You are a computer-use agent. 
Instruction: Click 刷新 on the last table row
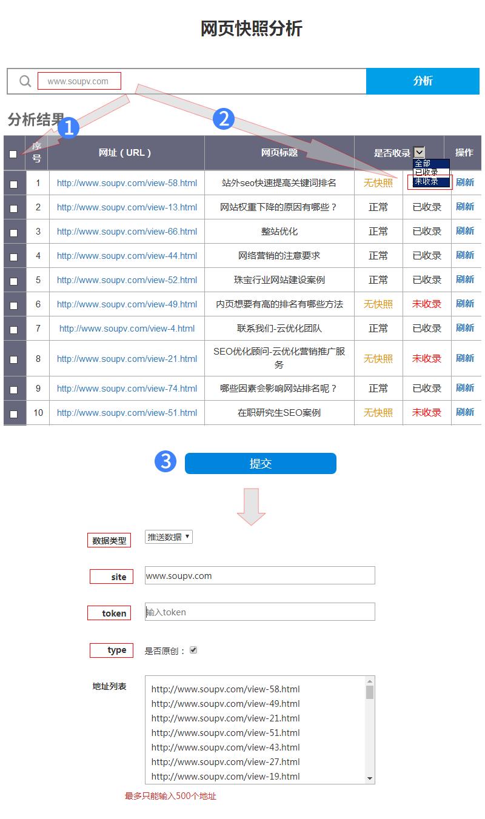click(x=466, y=412)
